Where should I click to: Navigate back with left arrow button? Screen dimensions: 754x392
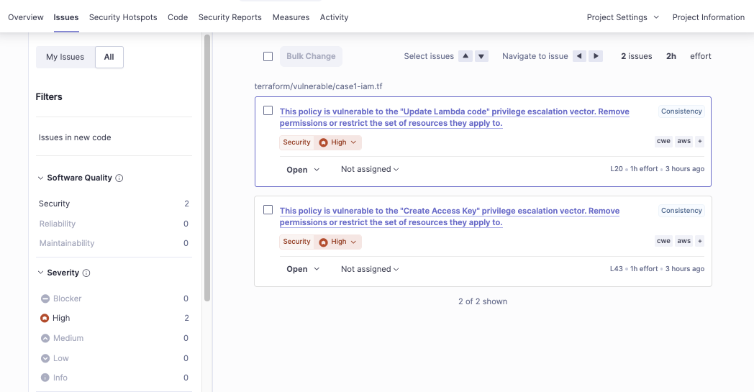click(x=579, y=56)
